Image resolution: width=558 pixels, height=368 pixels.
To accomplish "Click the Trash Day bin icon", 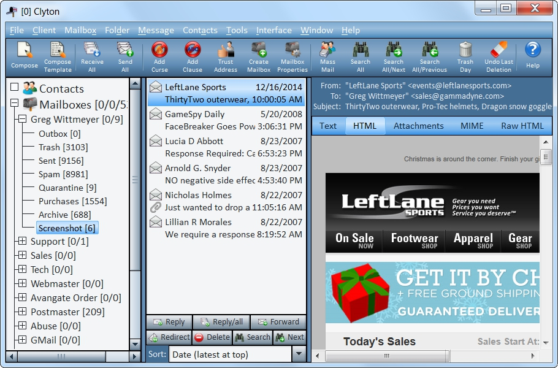I will [x=465, y=50].
